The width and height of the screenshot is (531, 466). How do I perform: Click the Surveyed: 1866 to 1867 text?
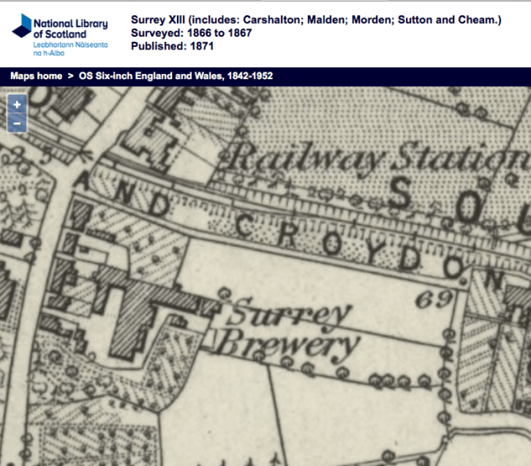point(191,32)
